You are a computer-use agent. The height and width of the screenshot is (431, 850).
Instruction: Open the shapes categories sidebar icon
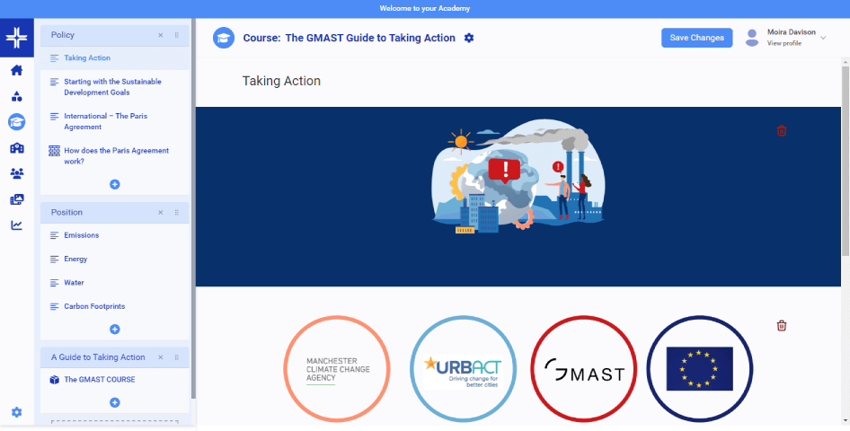pos(17,97)
